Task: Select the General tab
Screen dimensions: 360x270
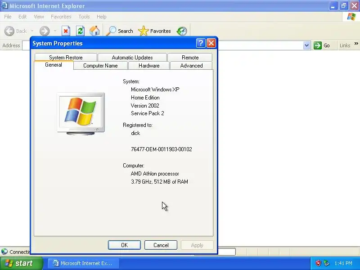Action: [x=54, y=65]
